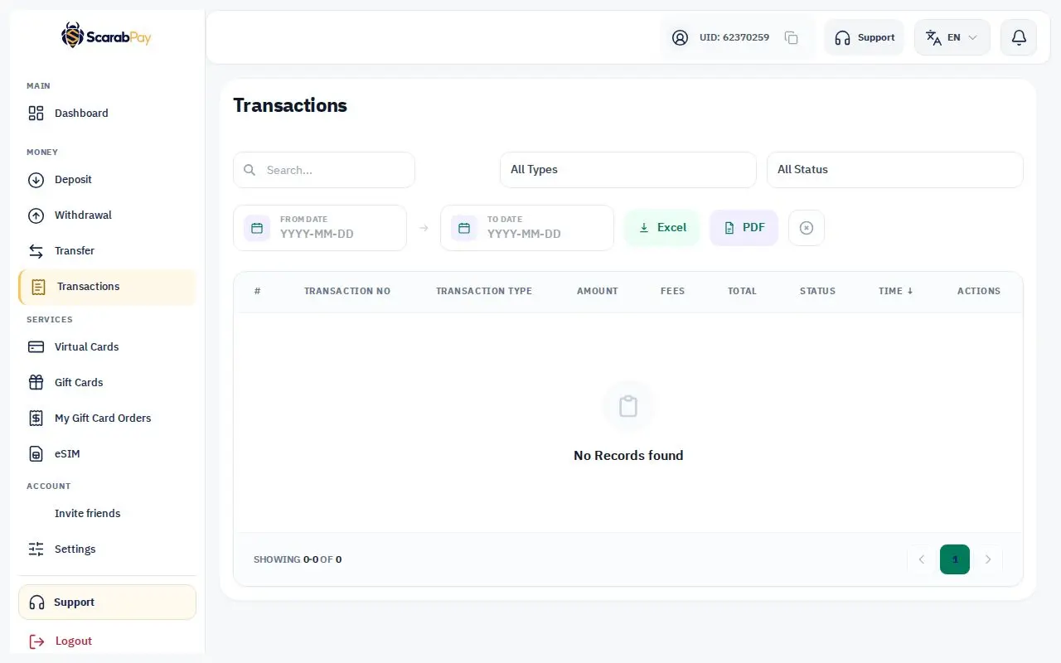Select pagination page 1
This screenshot has height=663, width=1061.
point(955,559)
